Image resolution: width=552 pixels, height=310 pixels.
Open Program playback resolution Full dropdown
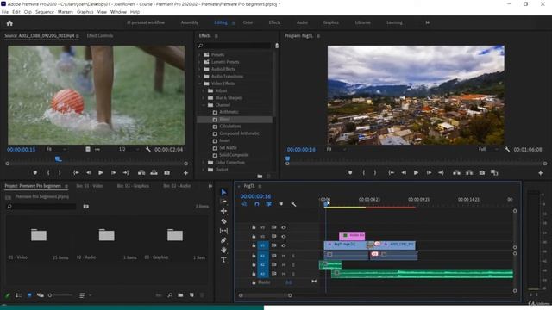tap(489, 149)
